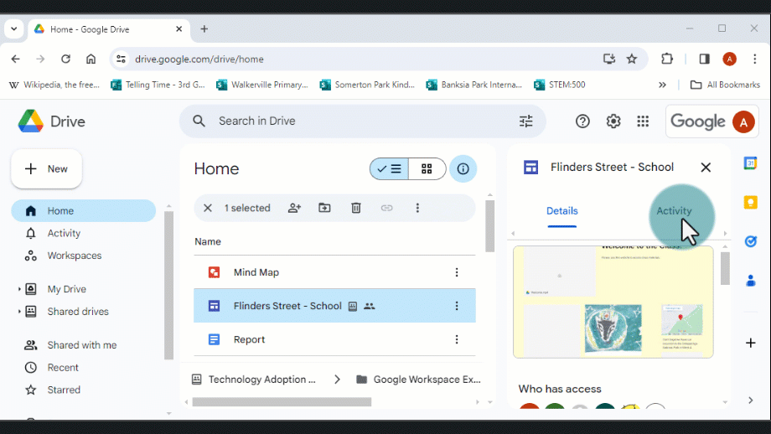Click the Flinders Street site preview thumbnail
Image resolution: width=771 pixels, height=434 pixels.
click(613, 302)
